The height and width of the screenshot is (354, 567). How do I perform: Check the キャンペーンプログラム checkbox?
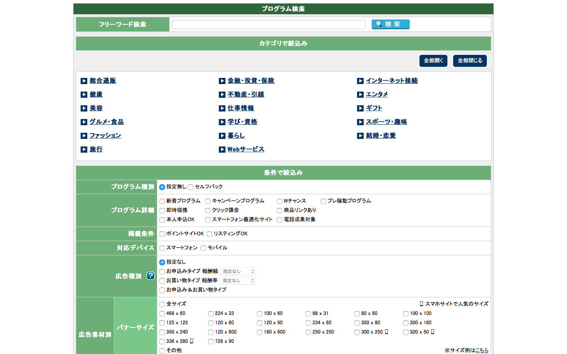tap(208, 201)
